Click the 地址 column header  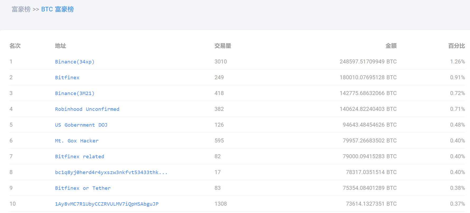click(60, 46)
